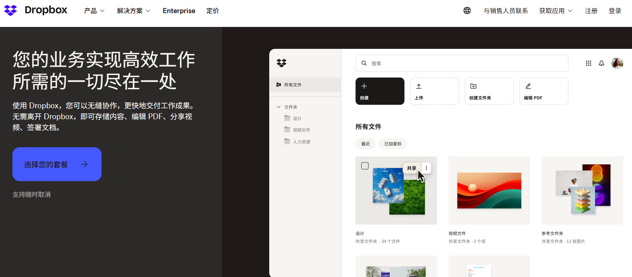
Task: Click the 注册 sign up link
Action: point(591,11)
